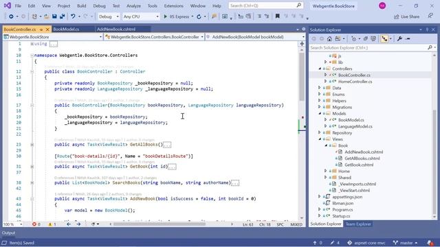This screenshot has height=247, width=440.
Task: Click the Home icon in Solution Explorer
Action: [x=330, y=38]
